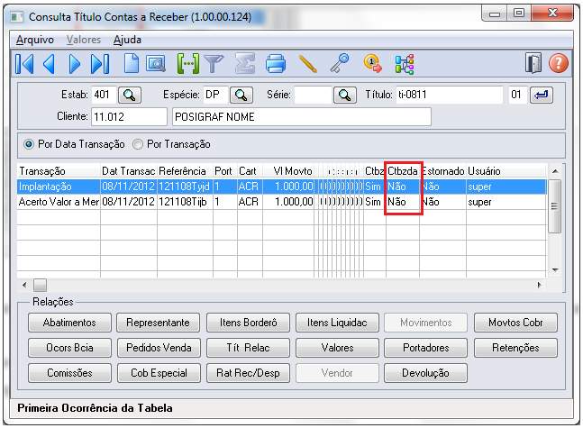Click the Abatimentos button
This screenshot has width=583, height=428.
click(x=69, y=323)
